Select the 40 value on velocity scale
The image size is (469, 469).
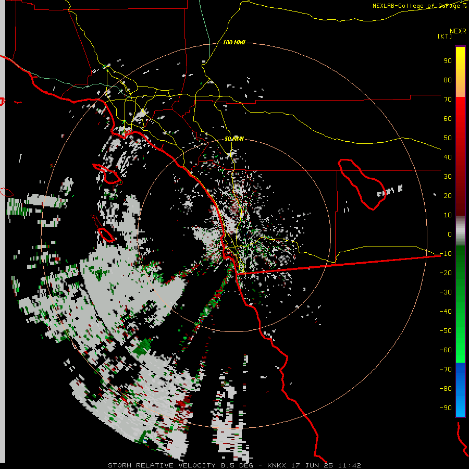[448, 157]
